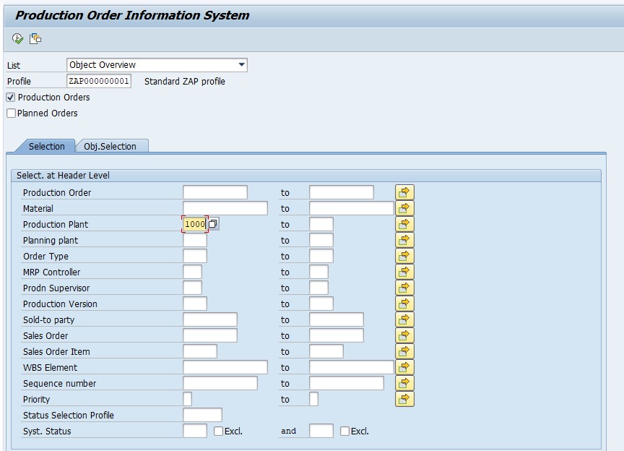Click multiple selection arrow for Priority
Screen dimensions: 624x451
[404, 399]
